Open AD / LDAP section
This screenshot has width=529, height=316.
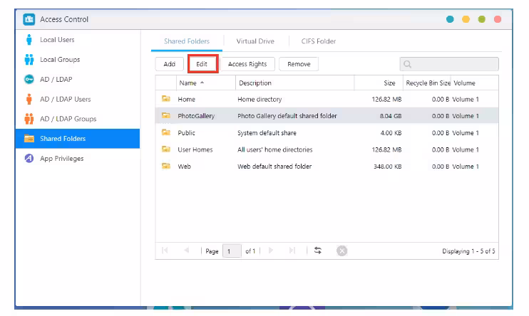point(78,80)
